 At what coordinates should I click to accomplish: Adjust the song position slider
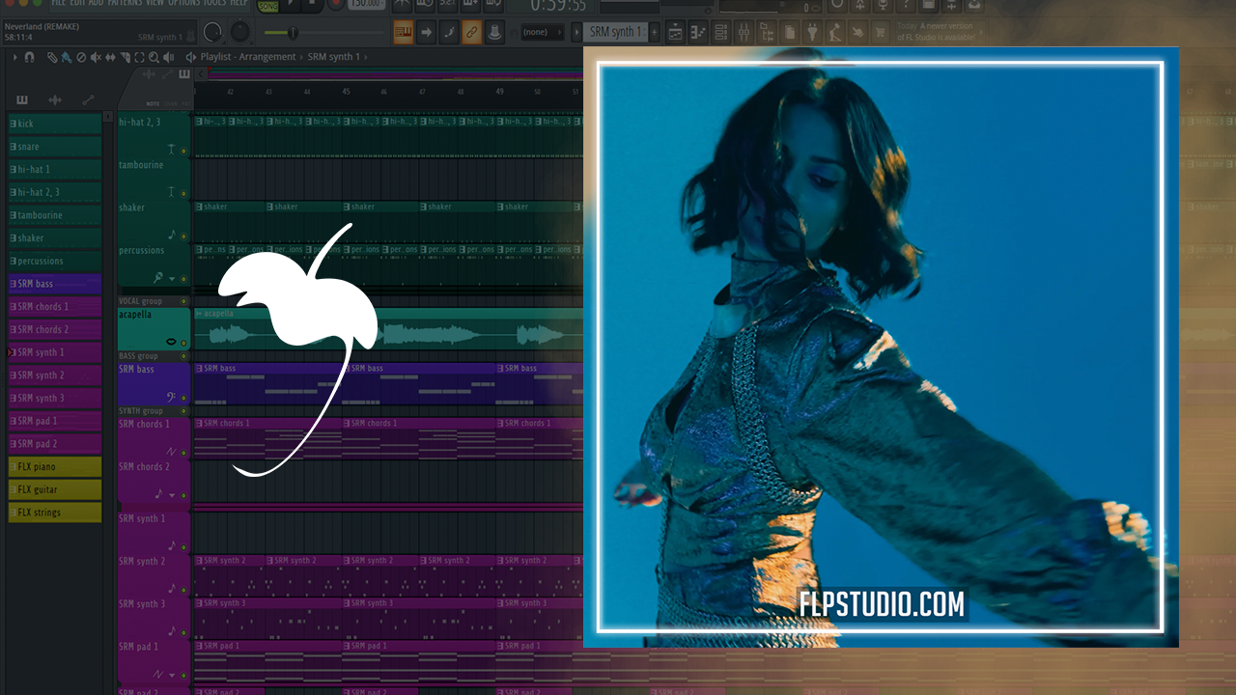click(323, 33)
